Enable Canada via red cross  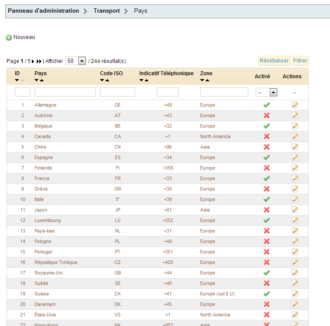pyautogui.click(x=267, y=136)
